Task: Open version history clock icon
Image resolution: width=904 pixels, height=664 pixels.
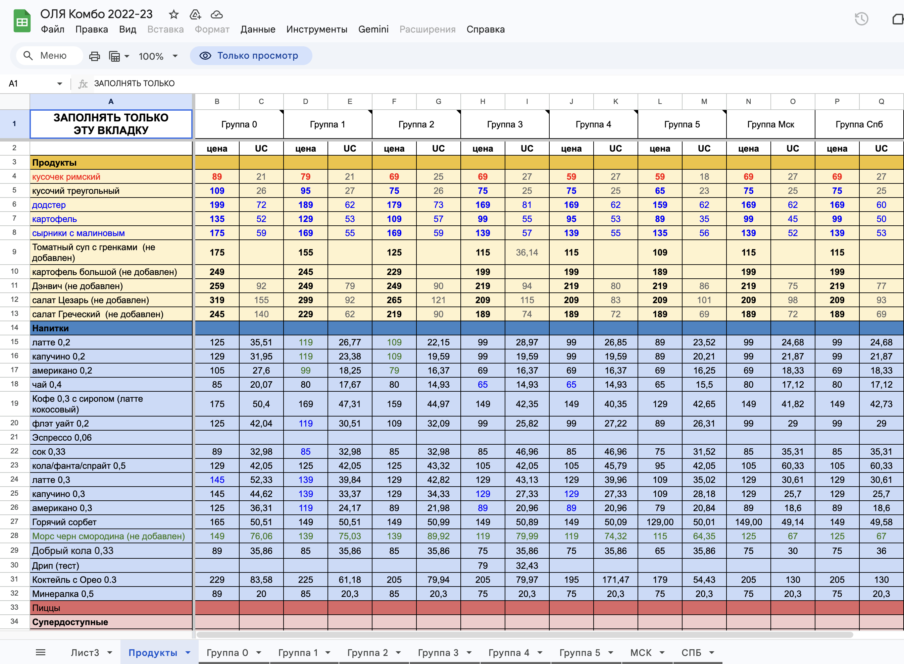Action: [861, 19]
